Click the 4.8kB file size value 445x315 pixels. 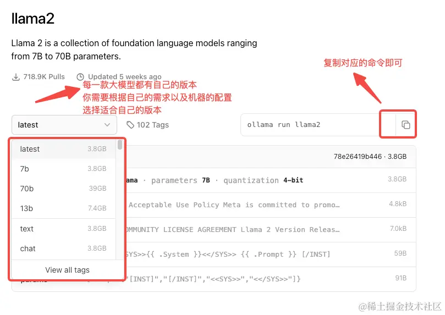(x=398, y=204)
